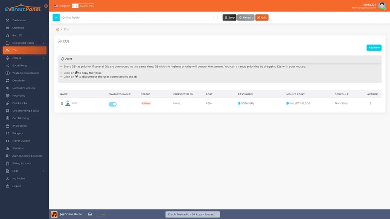Open actions menu for Live DJ
This screenshot has height=219, width=390.
pos(370,103)
